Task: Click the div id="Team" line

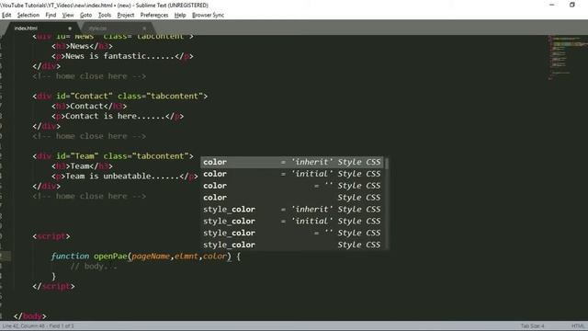Action: point(113,156)
